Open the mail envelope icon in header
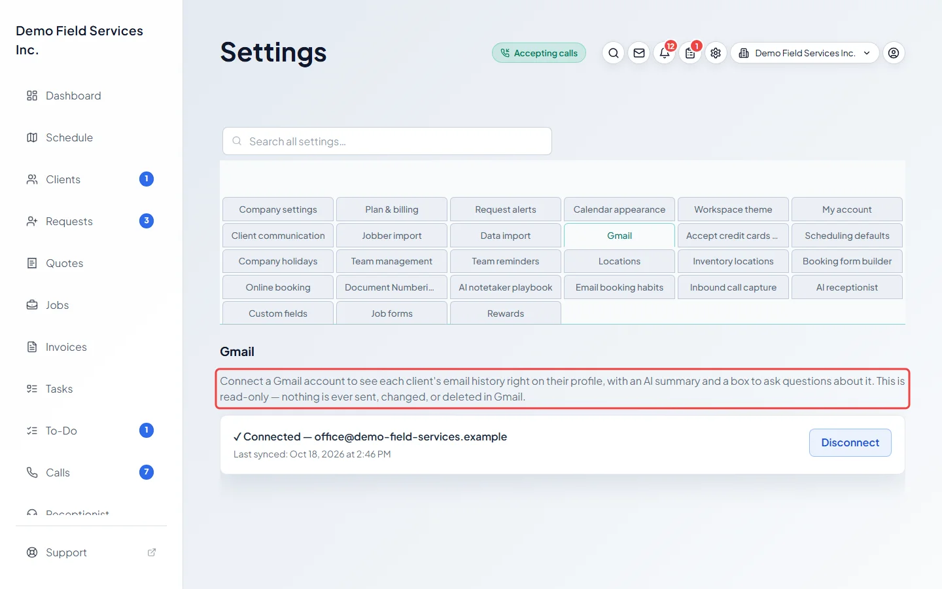This screenshot has width=942, height=589. click(639, 53)
